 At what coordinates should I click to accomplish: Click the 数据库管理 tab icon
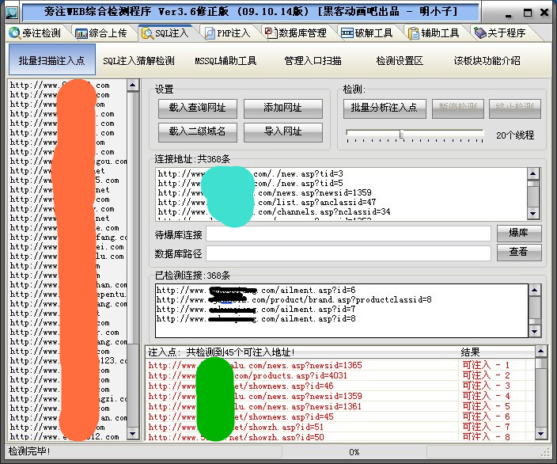click(271, 33)
